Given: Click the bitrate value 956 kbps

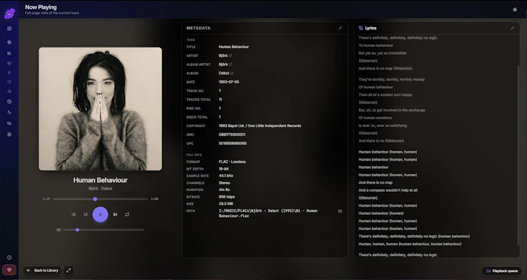Looking at the screenshot, I should [227, 197].
